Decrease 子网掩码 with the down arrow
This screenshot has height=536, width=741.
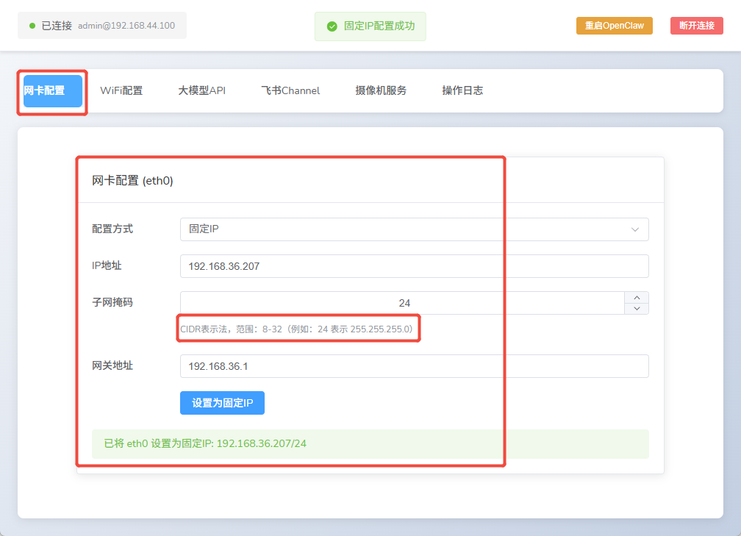click(x=637, y=309)
